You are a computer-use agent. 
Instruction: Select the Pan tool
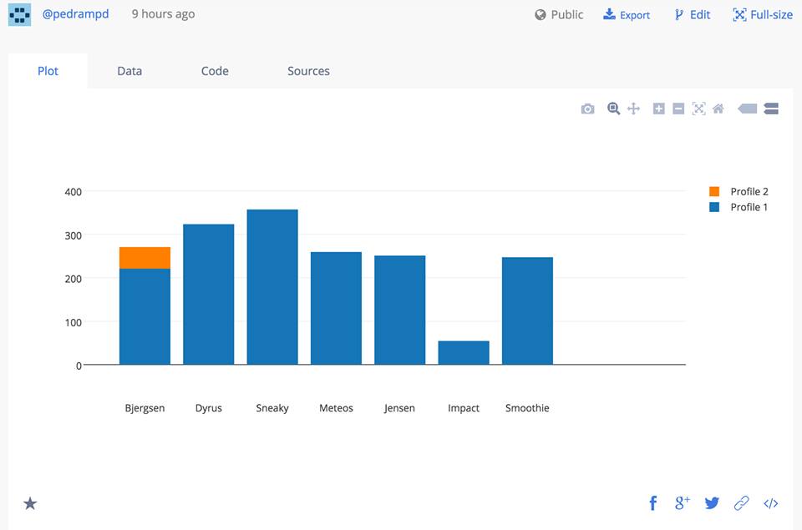tap(633, 109)
